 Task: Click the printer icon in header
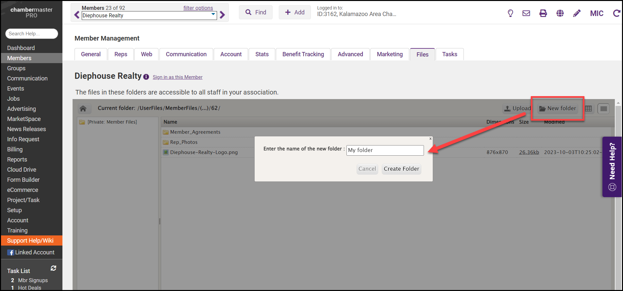coord(543,13)
